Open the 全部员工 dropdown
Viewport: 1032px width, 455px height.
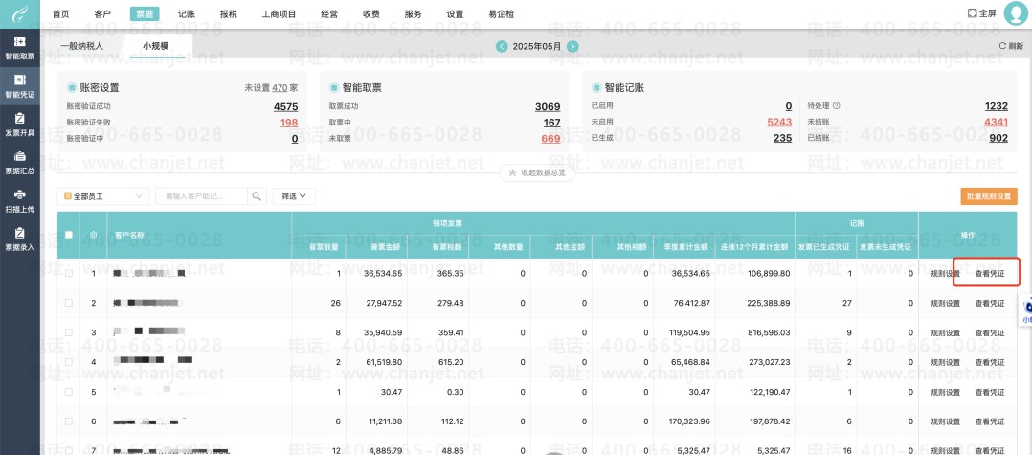[x=103, y=196]
